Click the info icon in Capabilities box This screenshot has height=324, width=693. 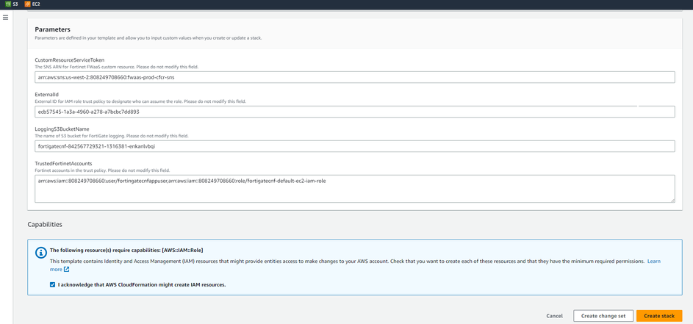[x=40, y=253]
